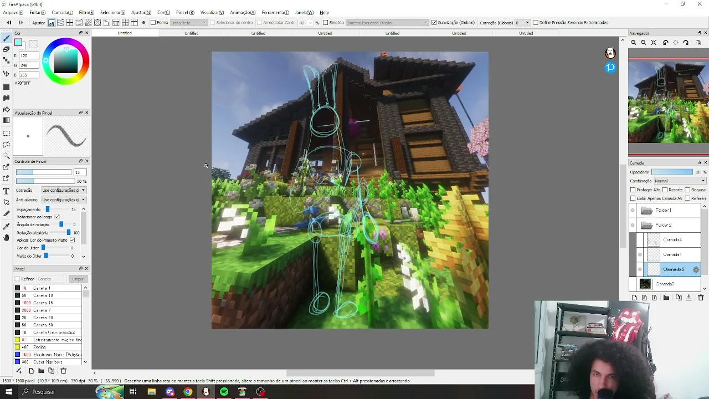Click the Limpar button in brush panel
709x399 pixels.
point(78,279)
